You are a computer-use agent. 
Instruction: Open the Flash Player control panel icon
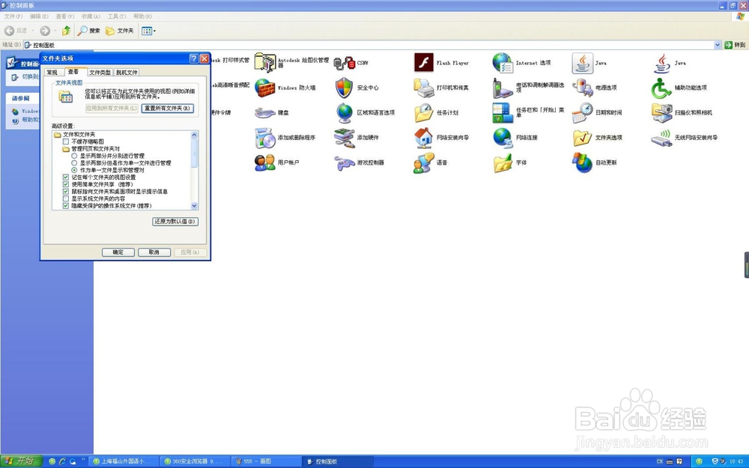tap(424, 63)
